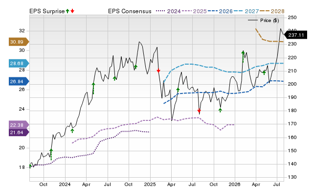Select the green surprise arrow at February 2026
313x187 pixels.
point(243,56)
